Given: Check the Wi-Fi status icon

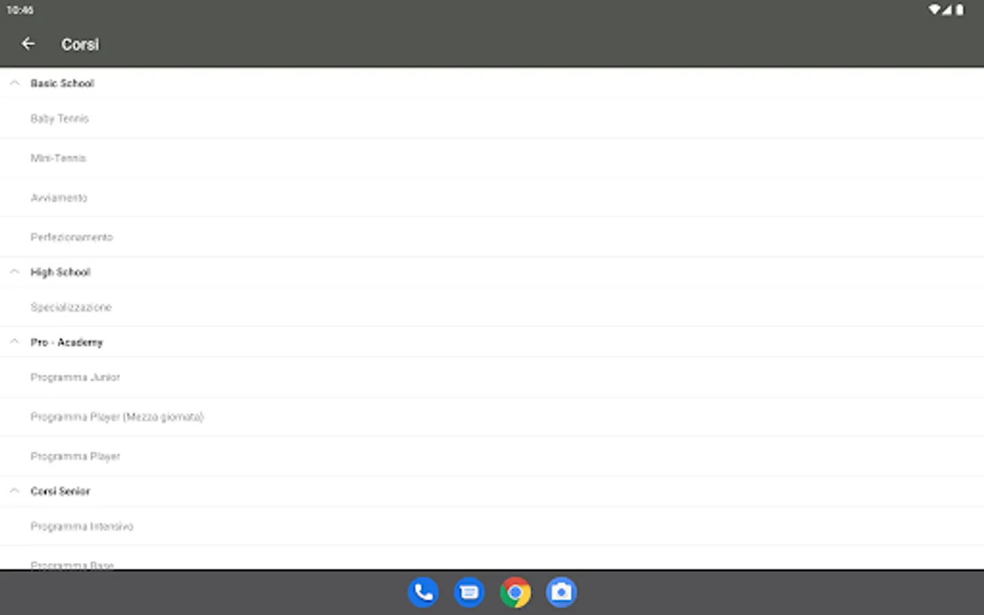Looking at the screenshot, I should point(934,10).
